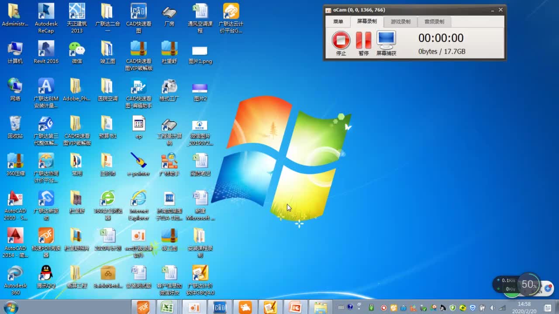This screenshot has width=559, height=314.
Task: Click the 屏幕捕获 screen capture button
Action: pos(386,43)
